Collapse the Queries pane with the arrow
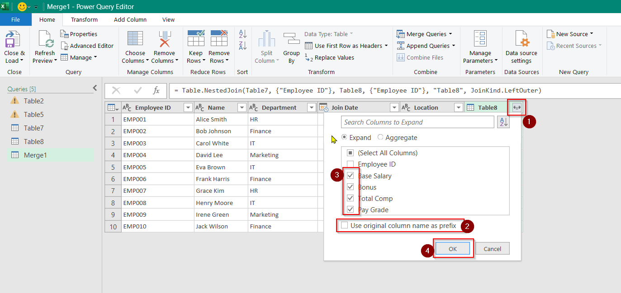 pos(95,88)
